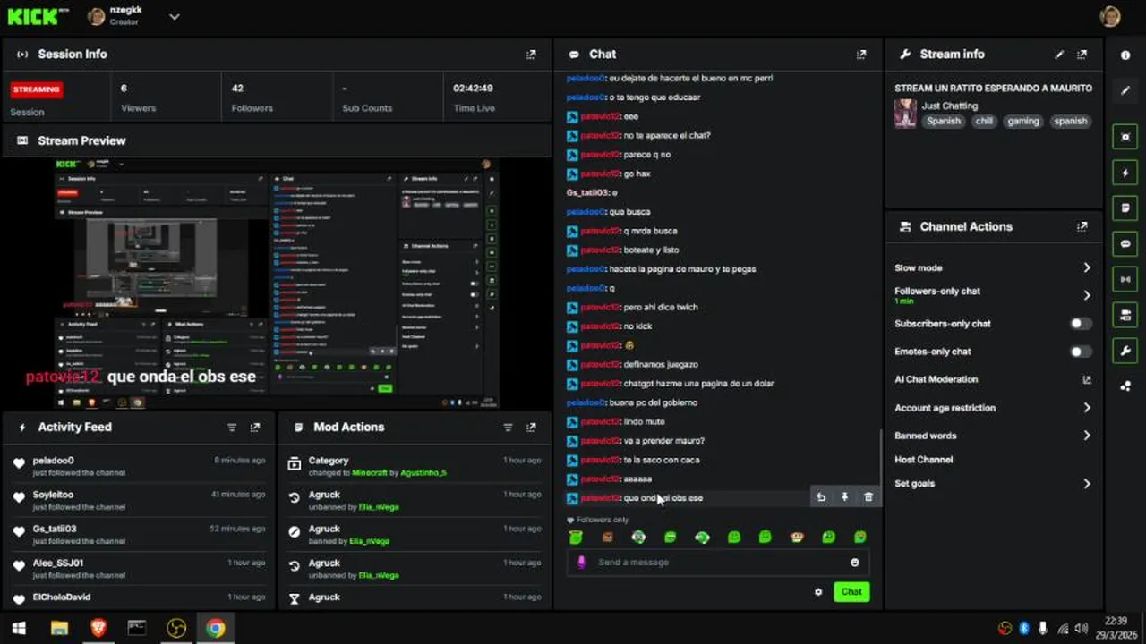Open AI Chat Moderation external link icon

(1087, 380)
